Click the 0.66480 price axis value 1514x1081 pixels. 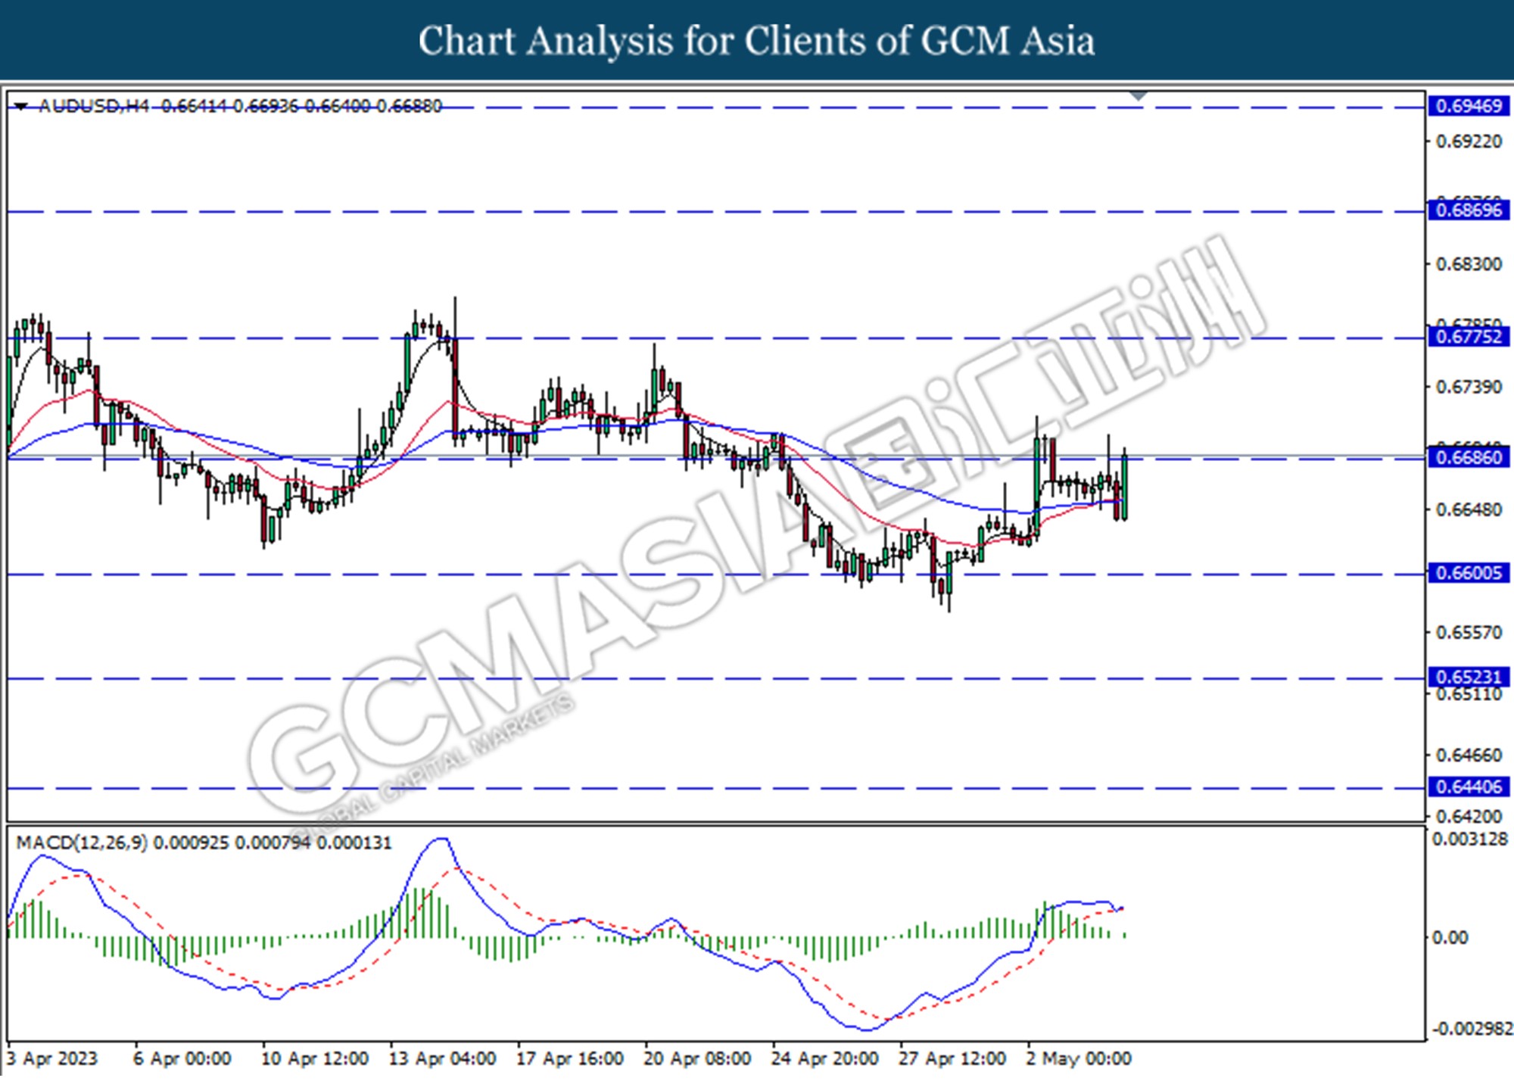(1469, 509)
